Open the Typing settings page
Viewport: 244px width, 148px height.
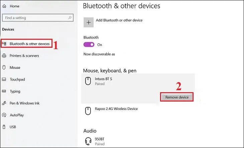pos(15,91)
